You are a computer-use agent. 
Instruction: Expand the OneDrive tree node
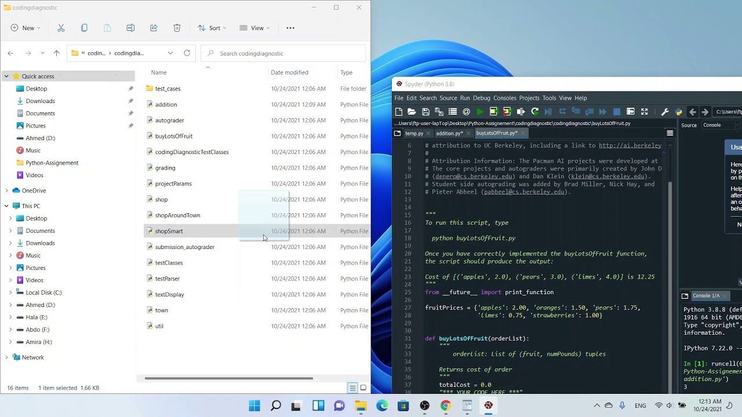coord(6,191)
